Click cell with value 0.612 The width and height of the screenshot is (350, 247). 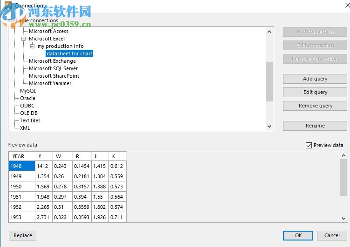[x=118, y=166]
